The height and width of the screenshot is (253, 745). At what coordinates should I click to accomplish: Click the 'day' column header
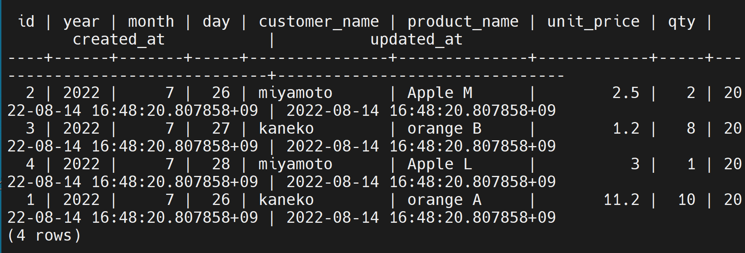pyautogui.click(x=216, y=21)
